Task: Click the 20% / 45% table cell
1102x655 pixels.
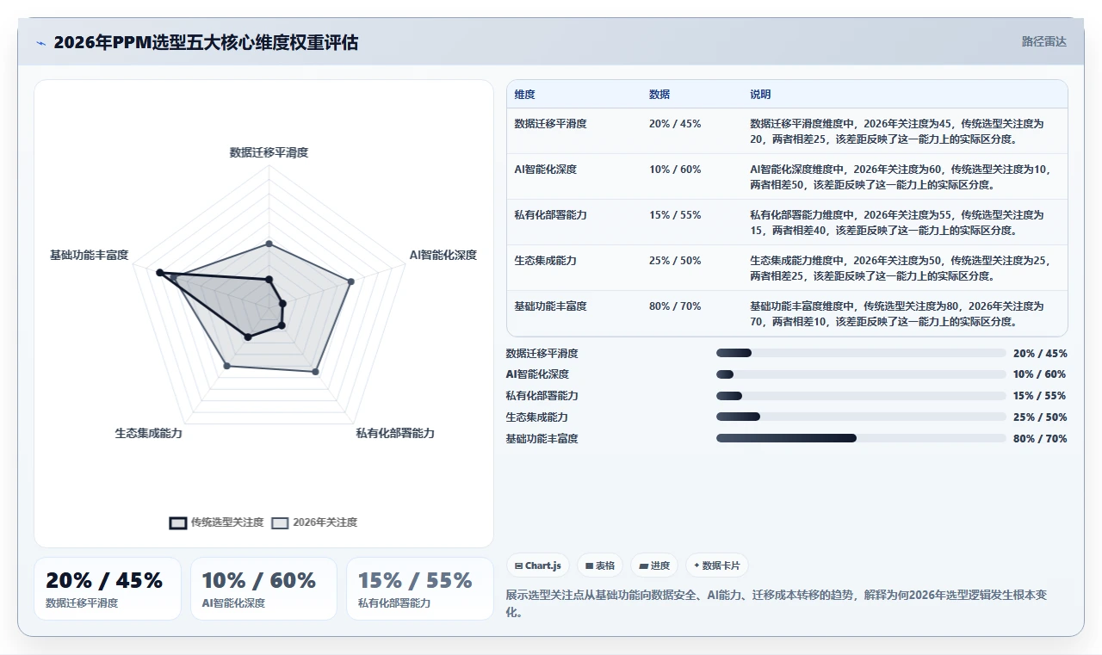Action: click(675, 124)
